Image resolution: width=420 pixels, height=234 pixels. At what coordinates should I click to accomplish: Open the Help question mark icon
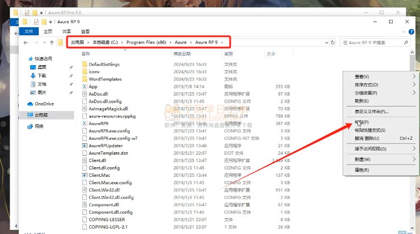(x=411, y=32)
